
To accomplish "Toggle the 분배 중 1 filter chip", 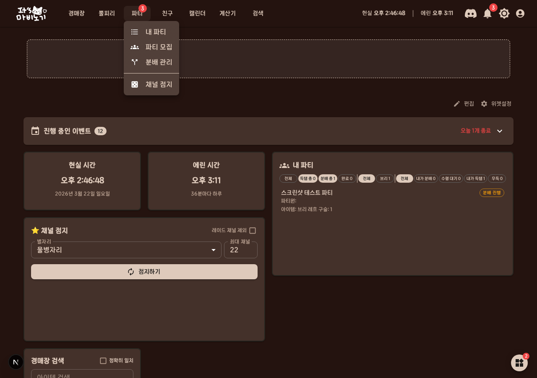I will (x=328, y=178).
